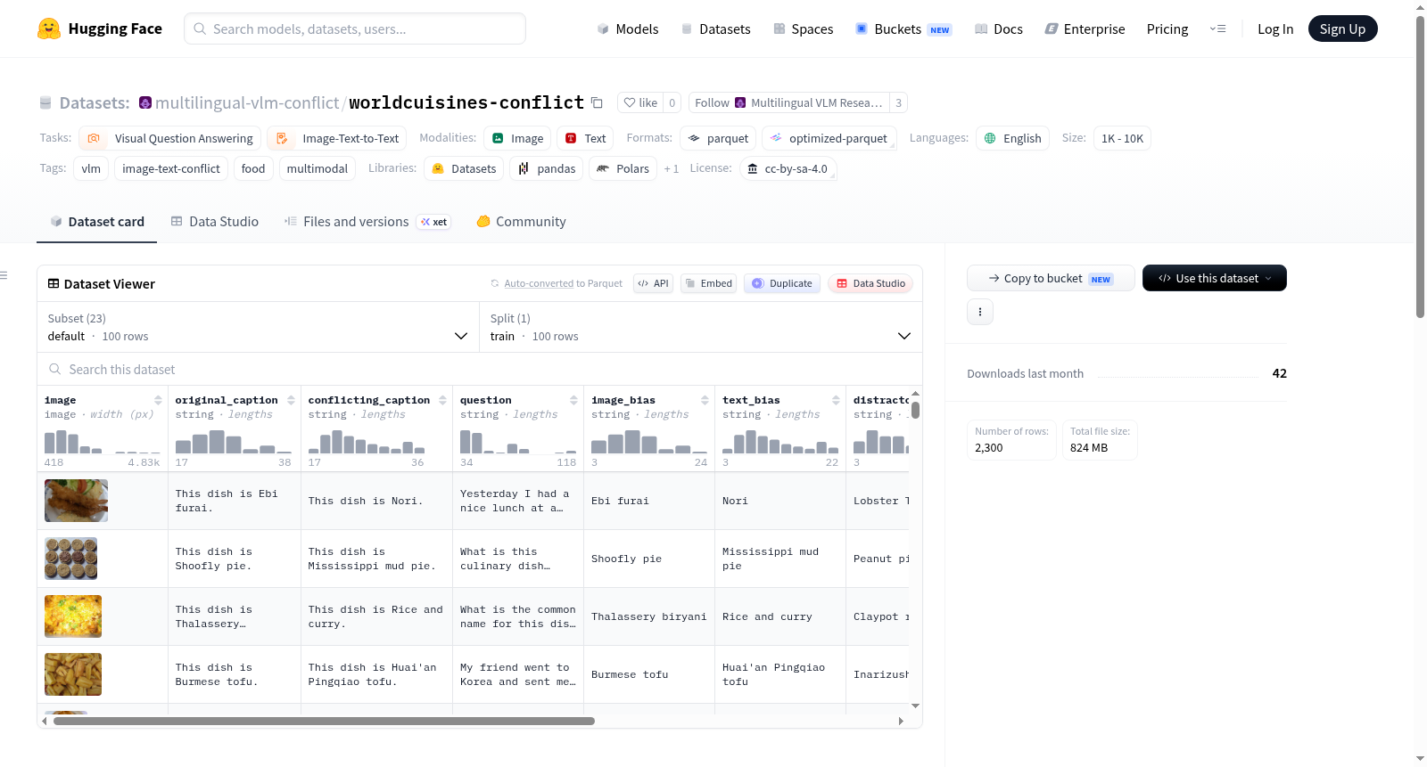Open the Shoofly pie row thumbnail
This screenshot has height=767, width=1427.
click(70, 559)
